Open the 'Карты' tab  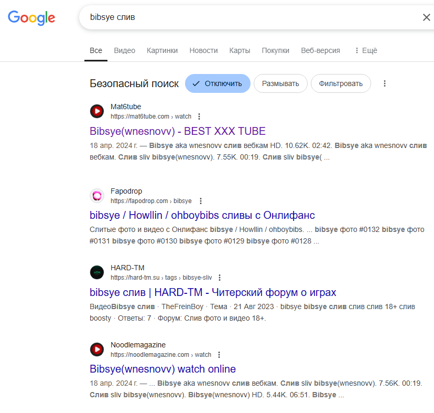tap(240, 50)
